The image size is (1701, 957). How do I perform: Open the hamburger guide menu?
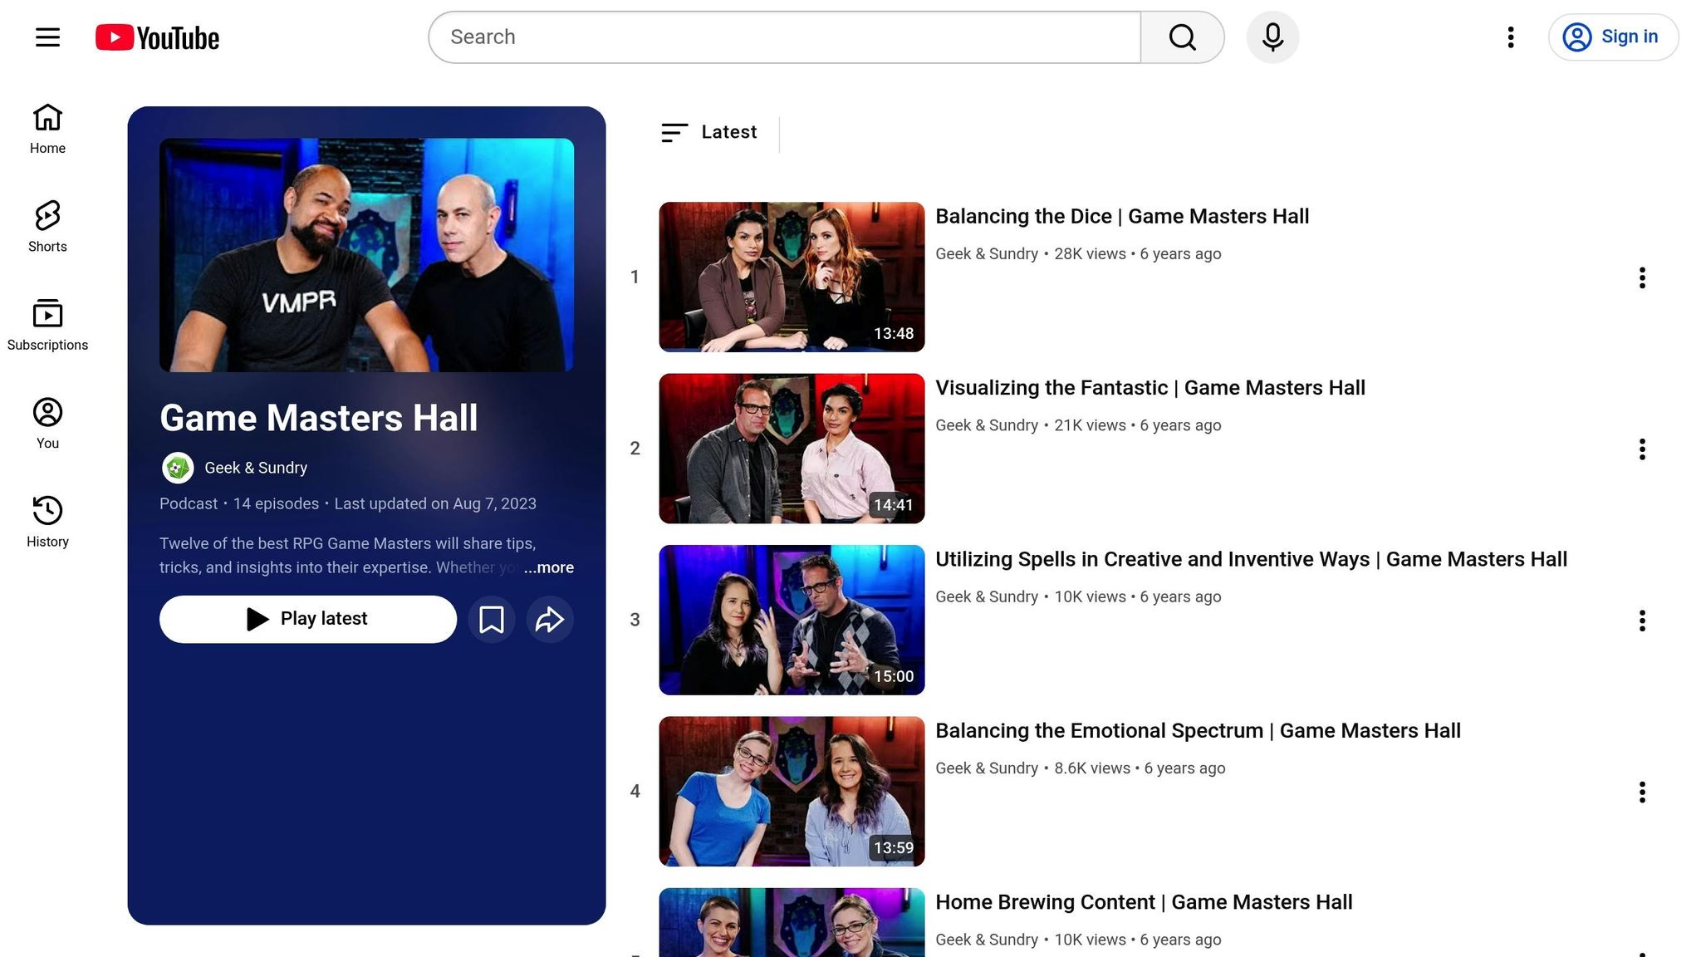[x=47, y=37]
